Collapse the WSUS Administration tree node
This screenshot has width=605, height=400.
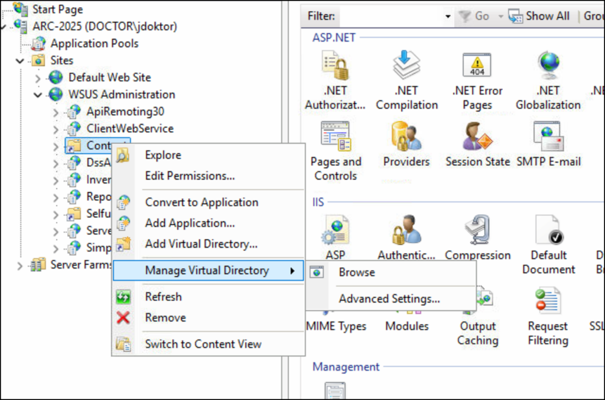38,95
